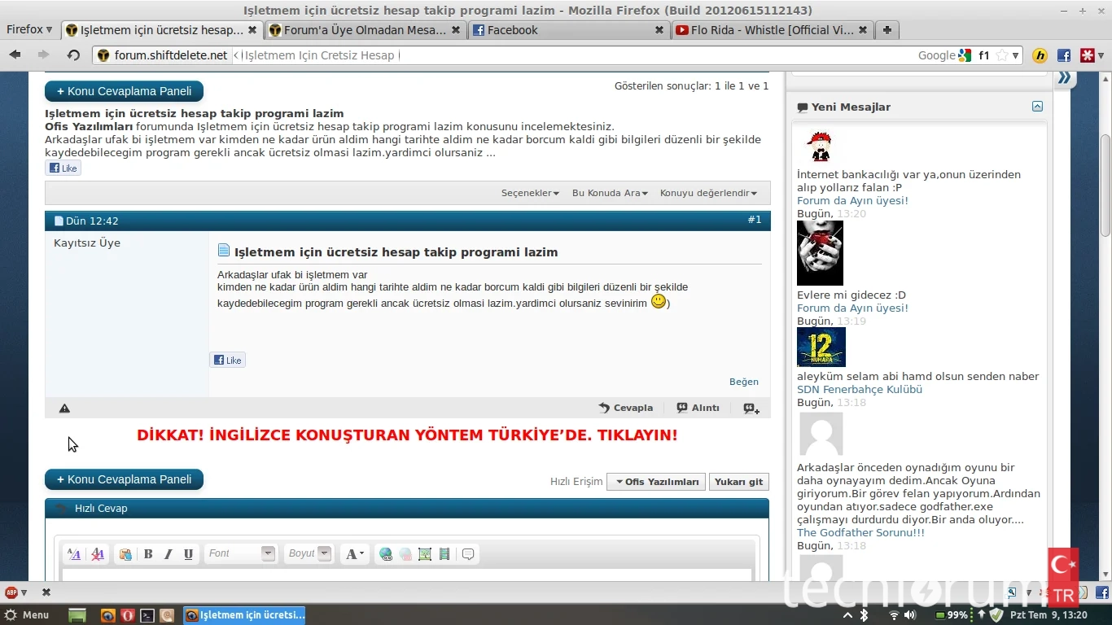Screen dimensions: 1112x625
Task: Click the Yukarı git button
Action: click(x=738, y=481)
